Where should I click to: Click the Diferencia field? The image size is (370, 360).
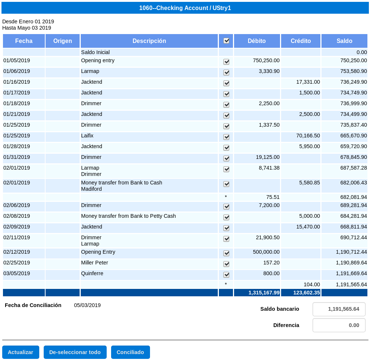(x=339, y=325)
